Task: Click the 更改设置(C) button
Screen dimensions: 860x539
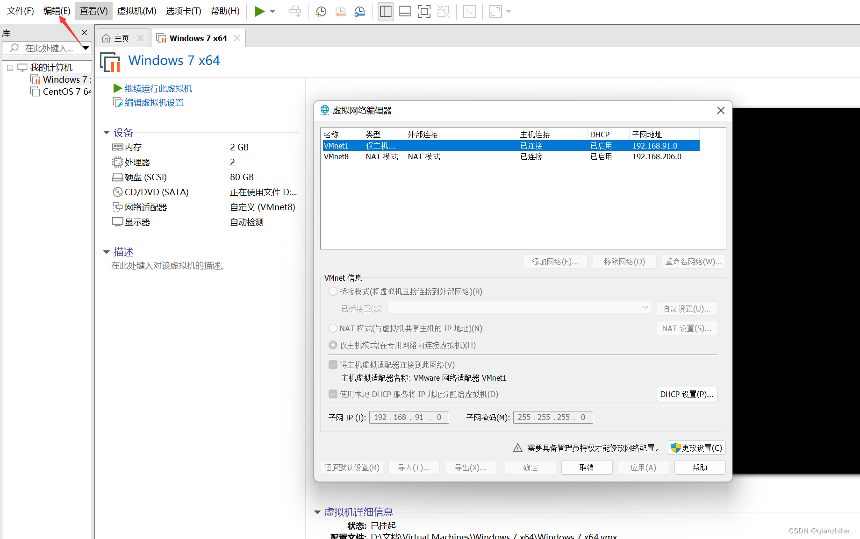Action: (x=696, y=448)
